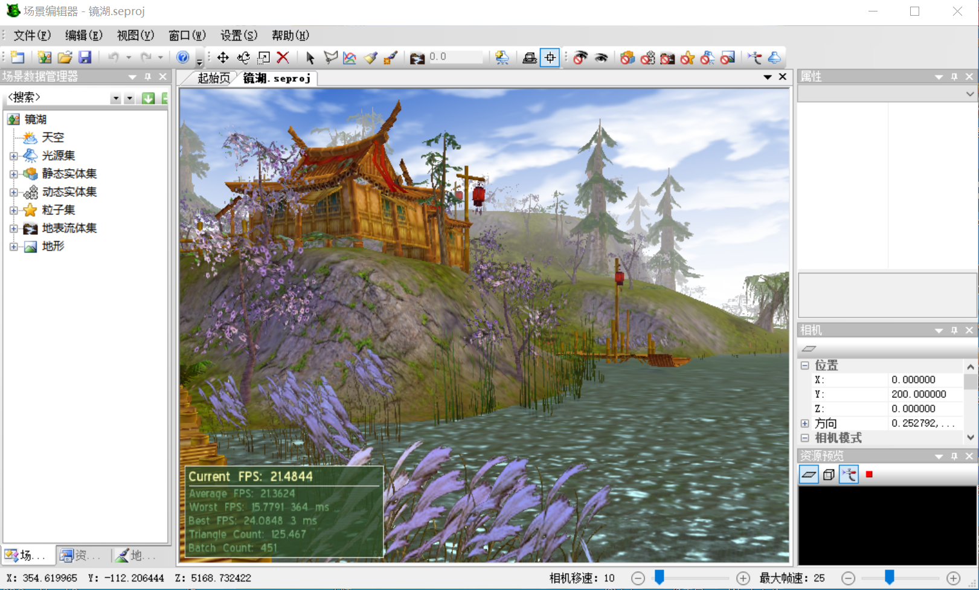Select the 天空 tree item
979x590 pixels.
coord(53,138)
